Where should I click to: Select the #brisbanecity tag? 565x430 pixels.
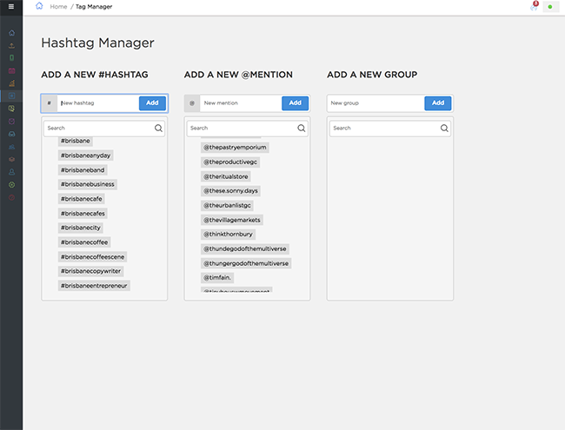[x=80, y=228]
